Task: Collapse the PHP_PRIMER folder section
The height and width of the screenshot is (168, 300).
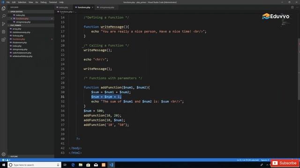Action: pyautogui.click(x=30, y=25)
